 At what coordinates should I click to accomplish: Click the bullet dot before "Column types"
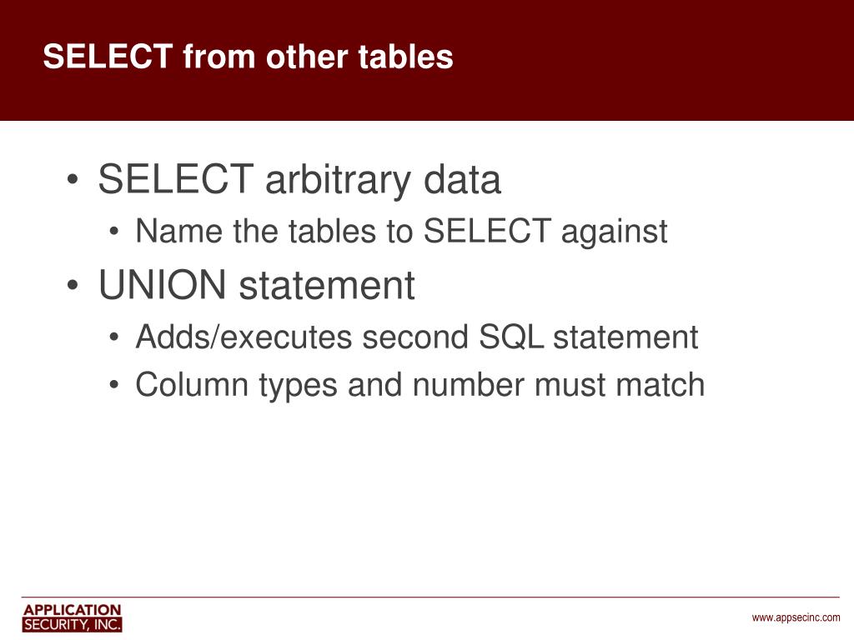(x=113, y=385)
